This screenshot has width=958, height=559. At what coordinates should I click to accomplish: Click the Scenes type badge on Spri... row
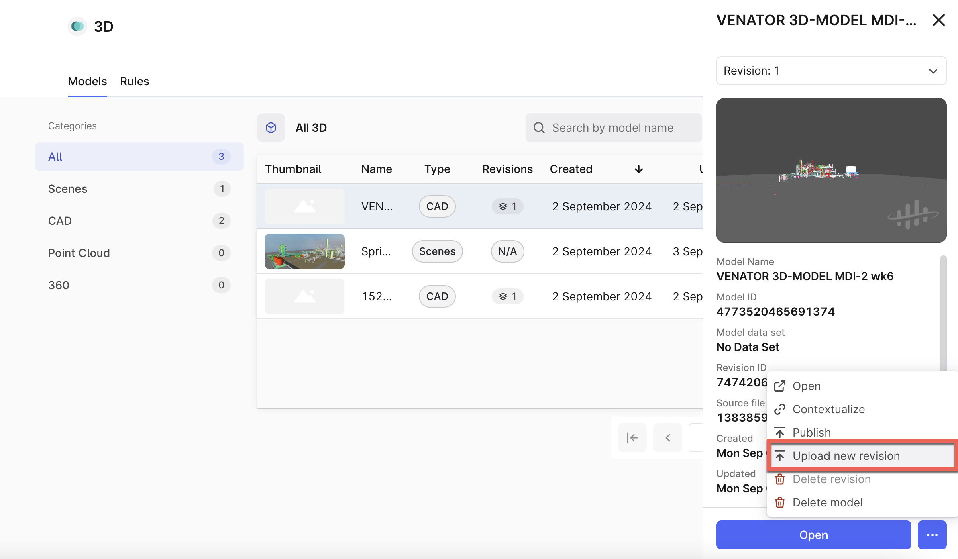[x=437, y=251]
